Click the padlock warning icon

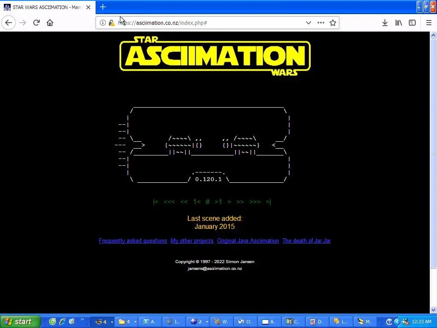click(111, 23)
